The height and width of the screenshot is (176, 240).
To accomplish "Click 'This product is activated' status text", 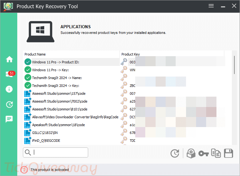I will pyautogui.click(x=50, y=170).
